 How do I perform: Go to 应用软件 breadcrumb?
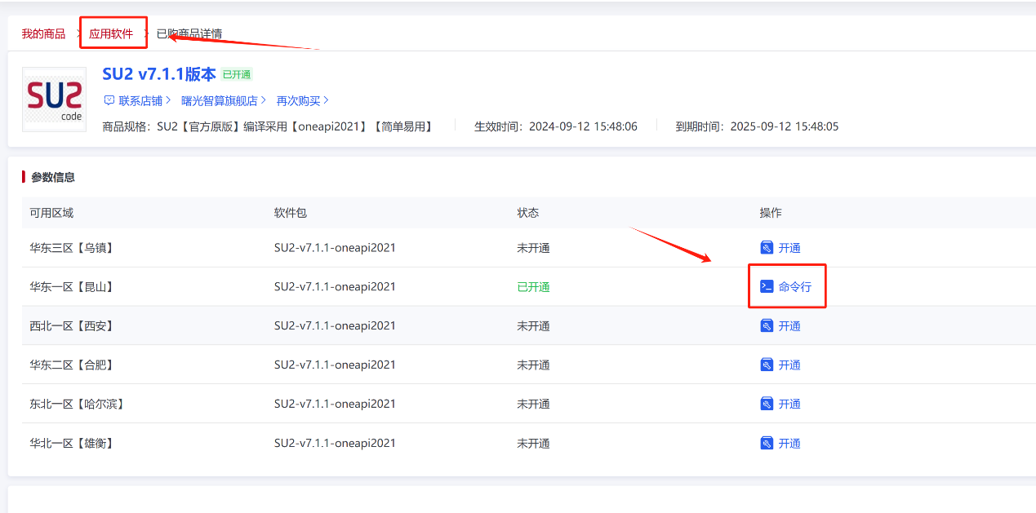pos(111,34)
